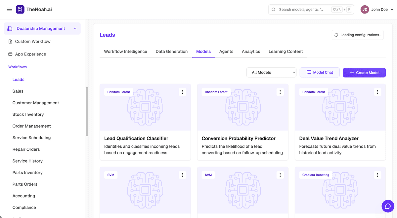This screenshot has height=218, width=397.
Task: Open the Gradient Boosting card's three-dot menu
Action: pyautogui.click(x=377, y=175)
